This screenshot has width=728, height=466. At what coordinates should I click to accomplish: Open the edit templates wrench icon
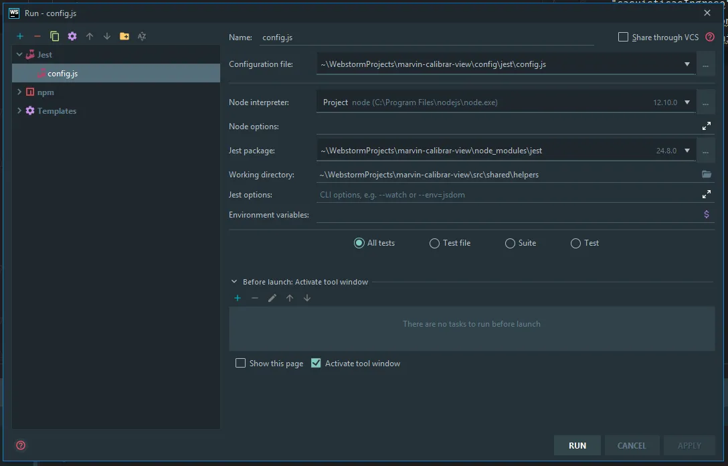[x=72, y=36]
